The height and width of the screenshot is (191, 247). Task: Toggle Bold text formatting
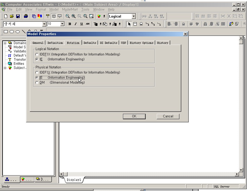tap(70, 24)
